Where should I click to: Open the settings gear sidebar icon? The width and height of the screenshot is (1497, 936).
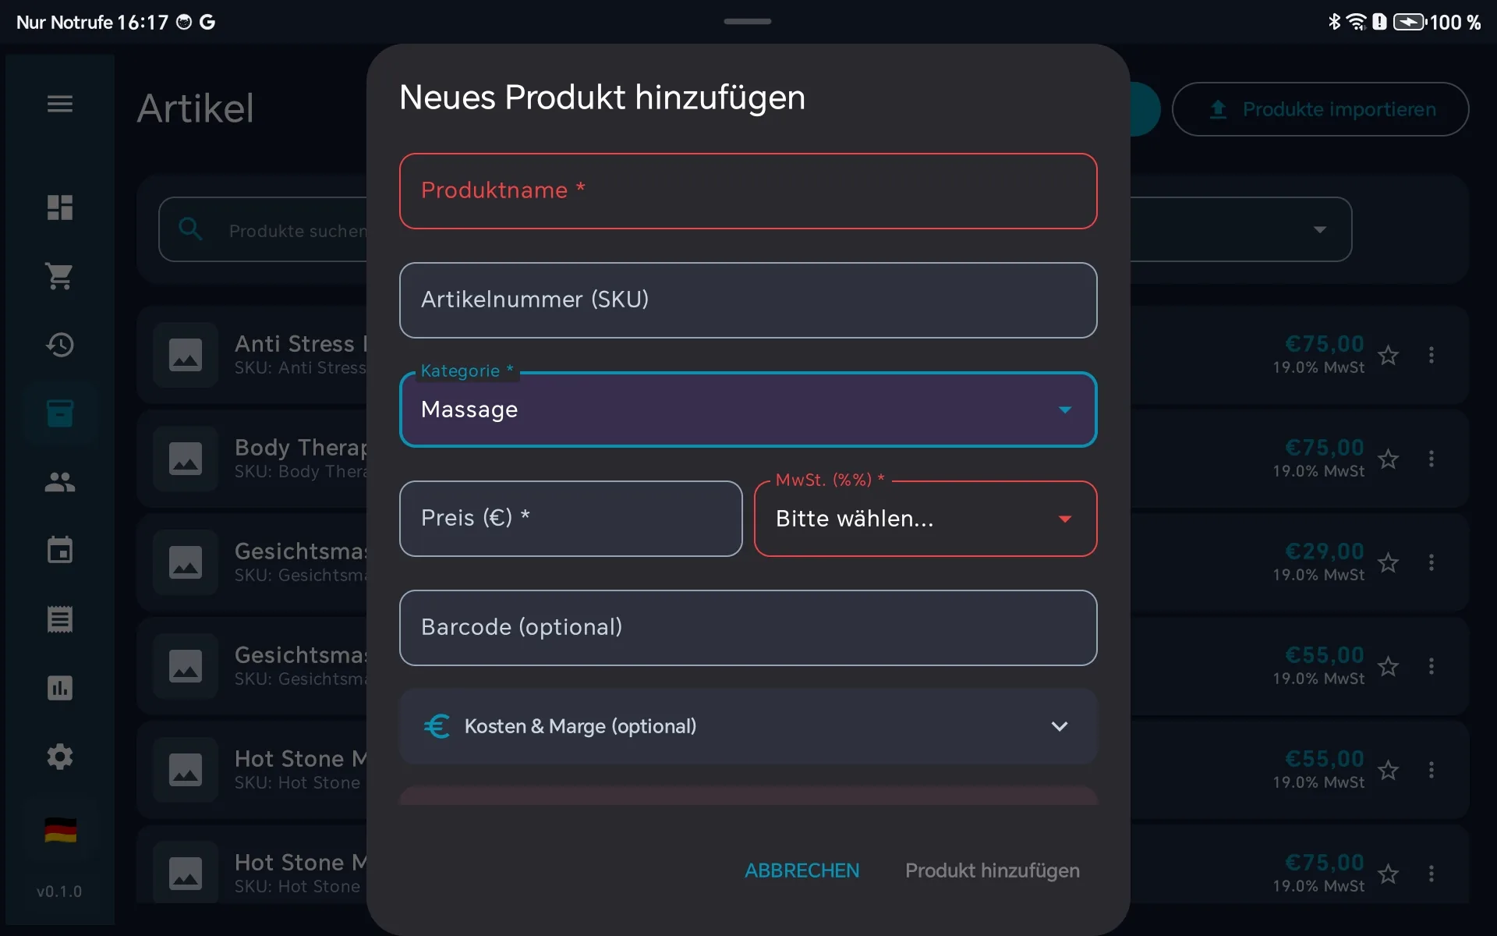60,757
